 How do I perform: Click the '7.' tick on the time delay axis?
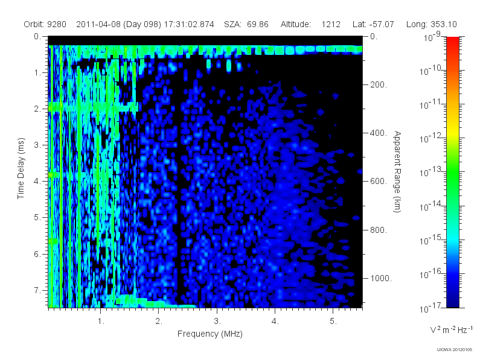(37, 290)
